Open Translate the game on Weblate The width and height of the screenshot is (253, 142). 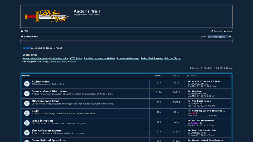[100, 58]
